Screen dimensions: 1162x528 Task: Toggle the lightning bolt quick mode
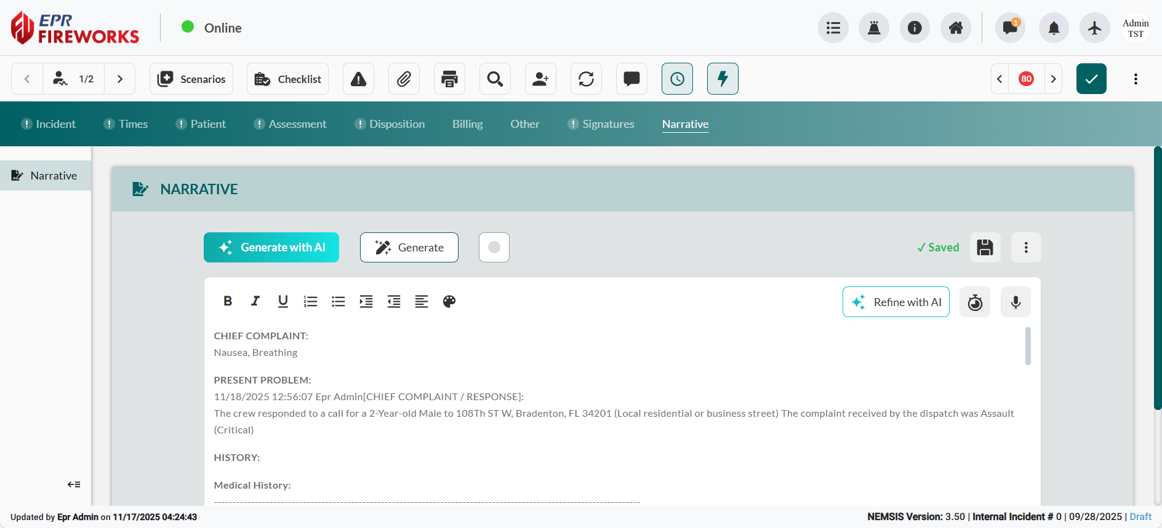723,79
